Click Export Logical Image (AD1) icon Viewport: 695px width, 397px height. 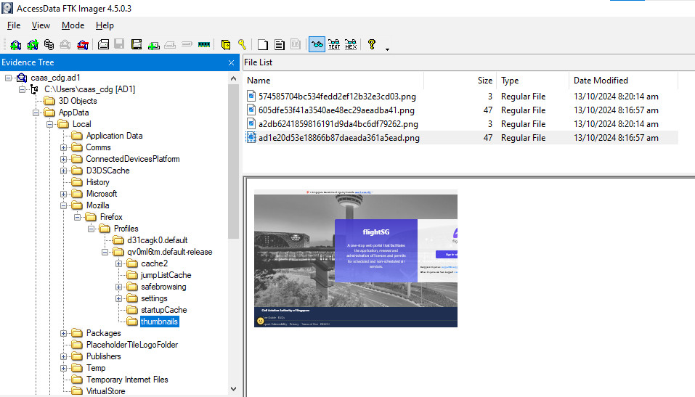137,44
